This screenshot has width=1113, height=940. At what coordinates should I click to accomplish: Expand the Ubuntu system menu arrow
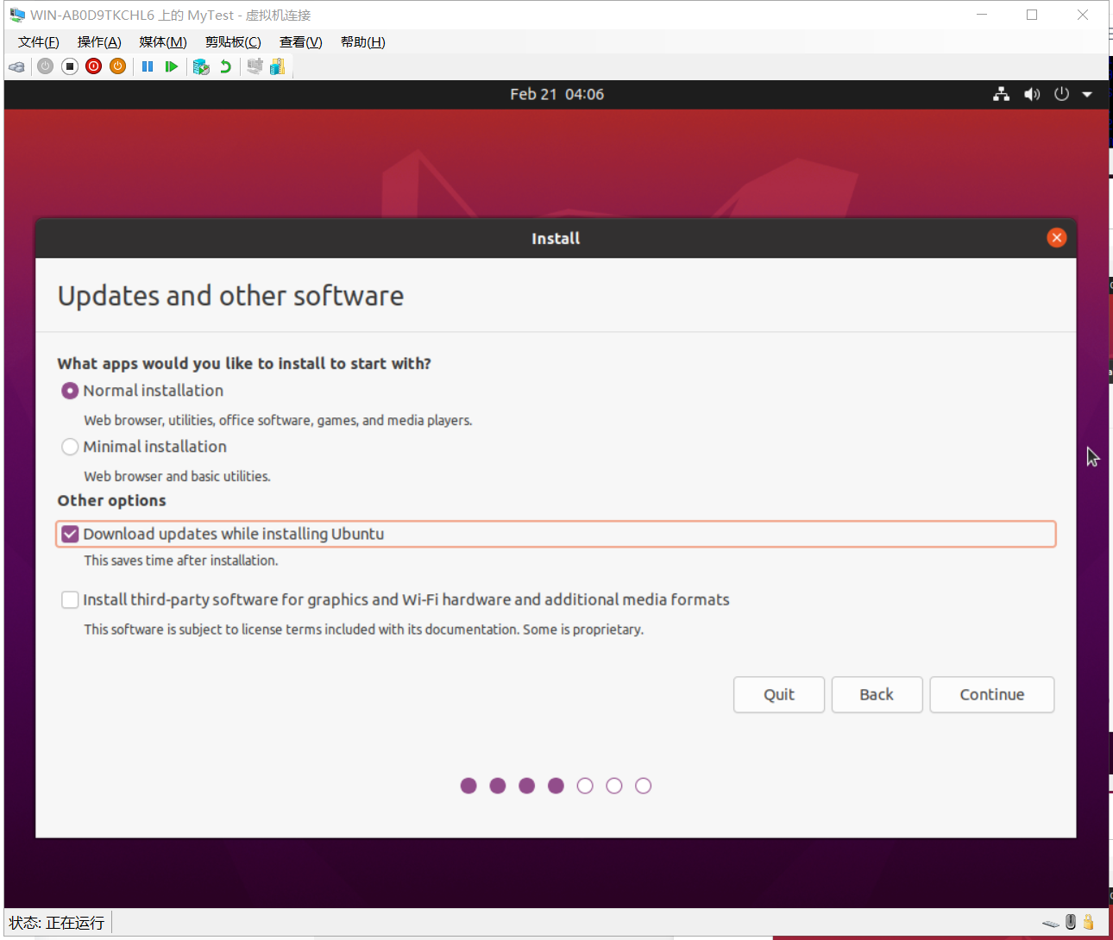point(1087,94)
